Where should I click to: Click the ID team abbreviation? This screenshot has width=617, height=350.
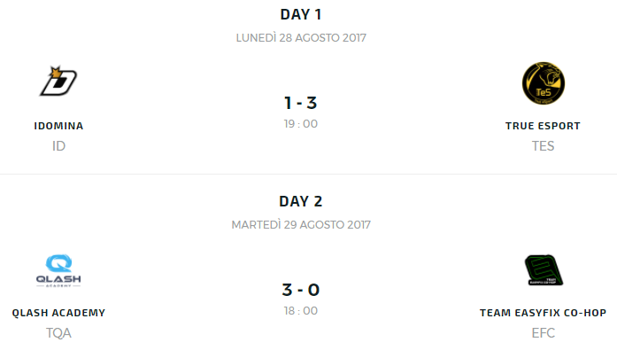pos(58,146)
